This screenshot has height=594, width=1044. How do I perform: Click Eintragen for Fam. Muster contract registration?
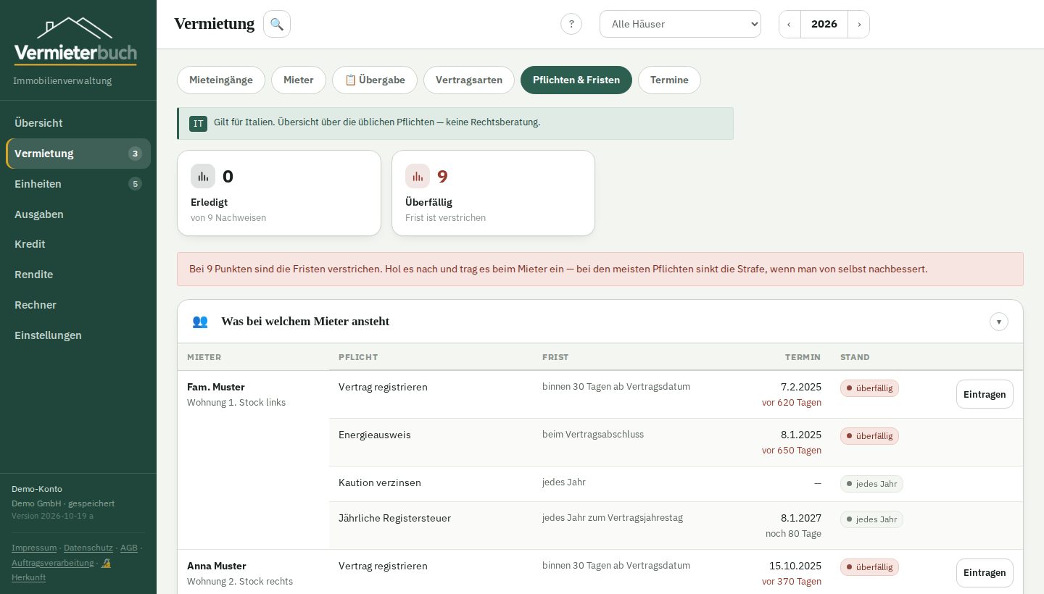[985, 394]
